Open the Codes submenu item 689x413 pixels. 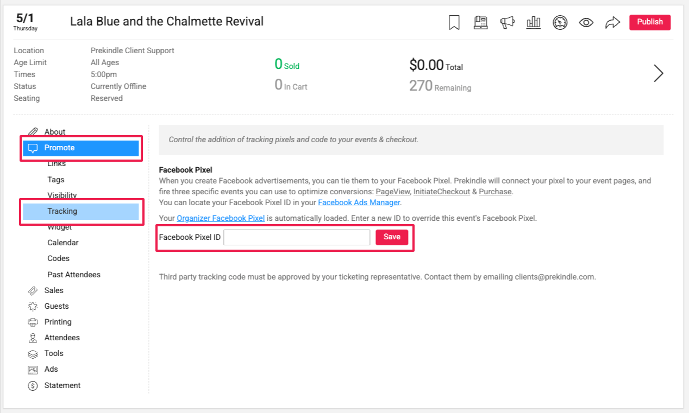(59, 258)
